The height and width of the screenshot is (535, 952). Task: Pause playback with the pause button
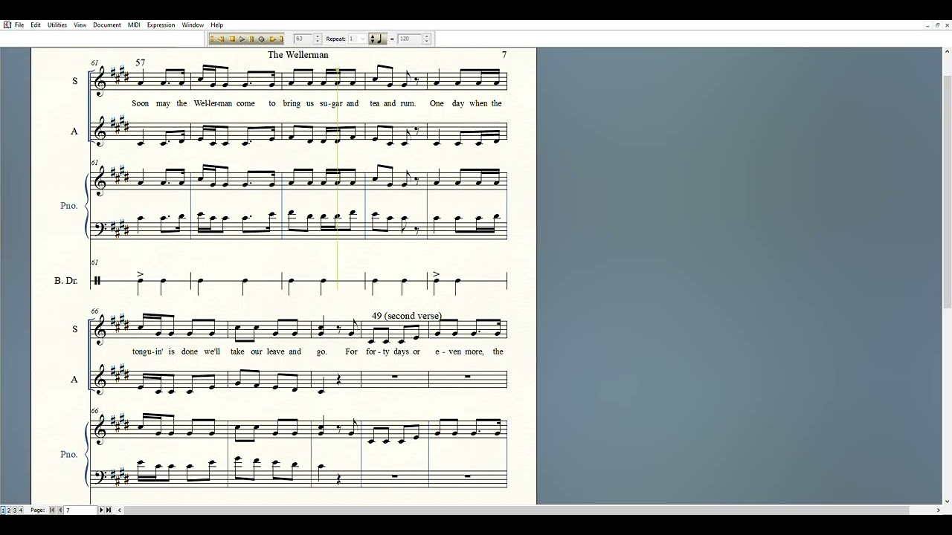[251, 39]
